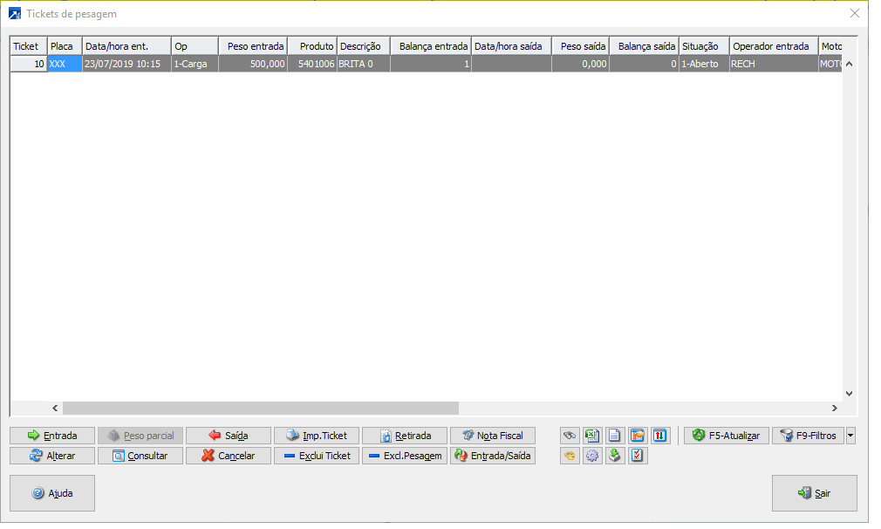Open the Nota Fiscal button

(x=493, y=436)
